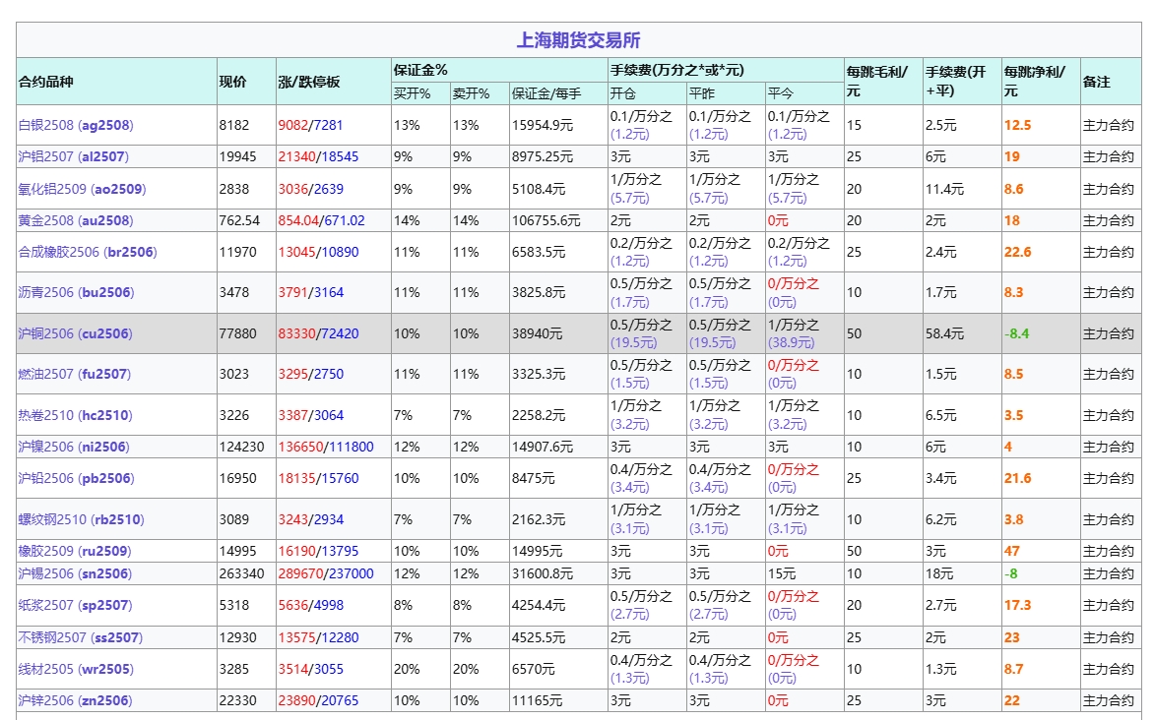1155x720 pixels.
Task: Click the 燃油 limit-down price 2750
Action: [x=329, y=375]
